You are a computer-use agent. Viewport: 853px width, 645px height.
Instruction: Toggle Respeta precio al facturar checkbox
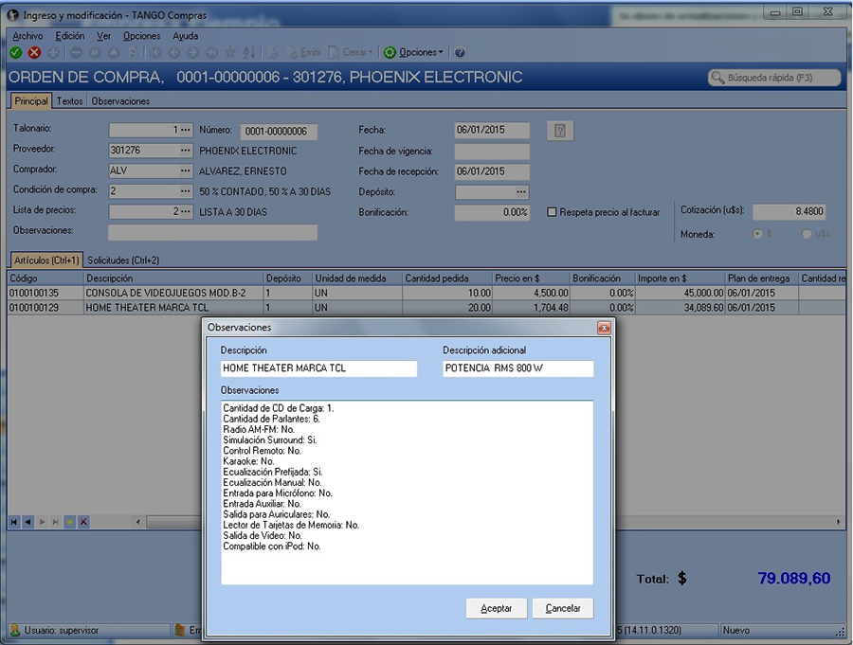552,212
